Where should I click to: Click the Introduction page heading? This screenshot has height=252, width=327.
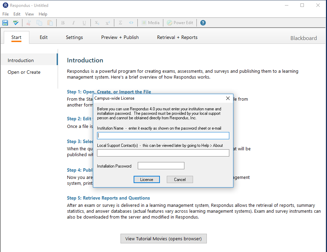click(x=85, y=60)
